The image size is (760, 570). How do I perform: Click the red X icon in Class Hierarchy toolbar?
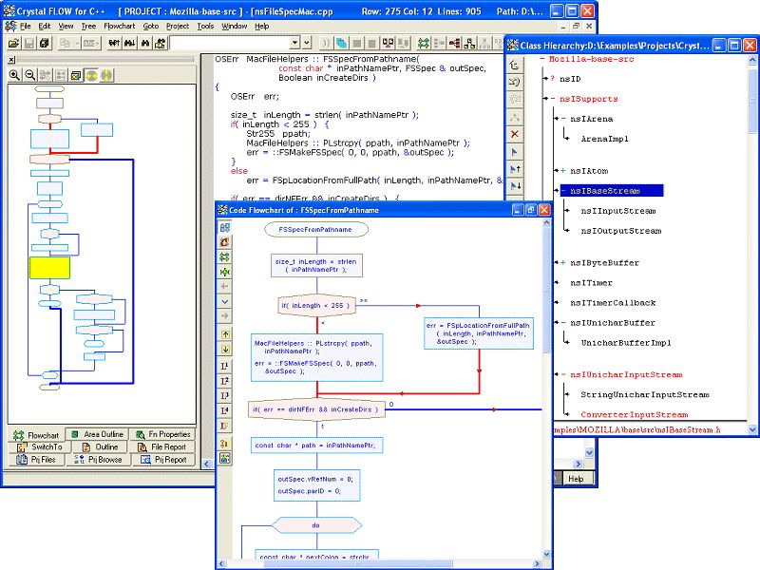pyautogui.click(x=515, y=134)
